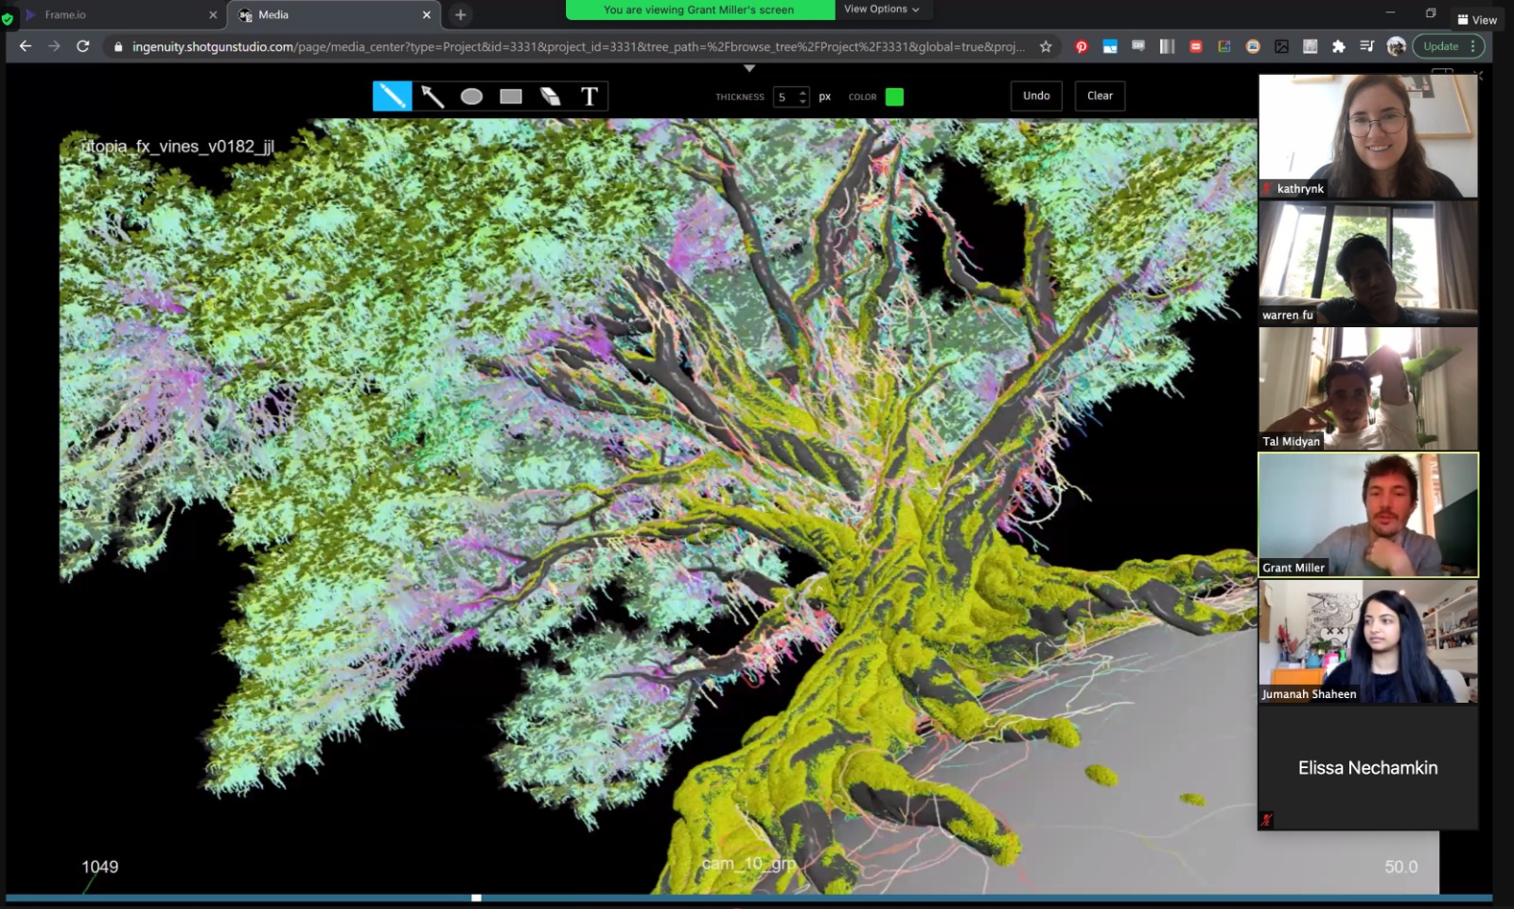This screenshot has width=1514, height=909.
Task: Open the Pinterest extension
Action: tap(1081, 46)
